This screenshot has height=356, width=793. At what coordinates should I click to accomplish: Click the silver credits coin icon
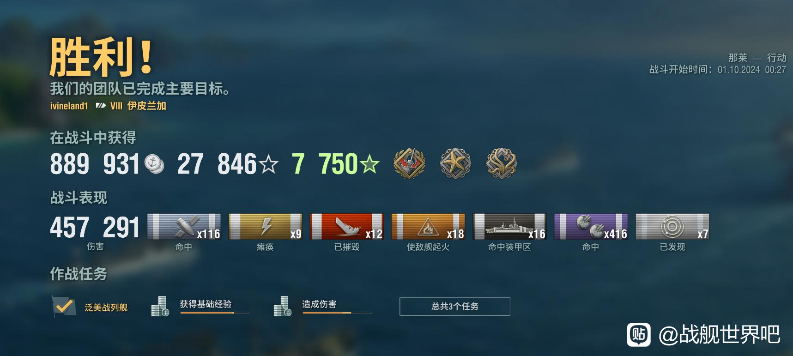[154, 164]
